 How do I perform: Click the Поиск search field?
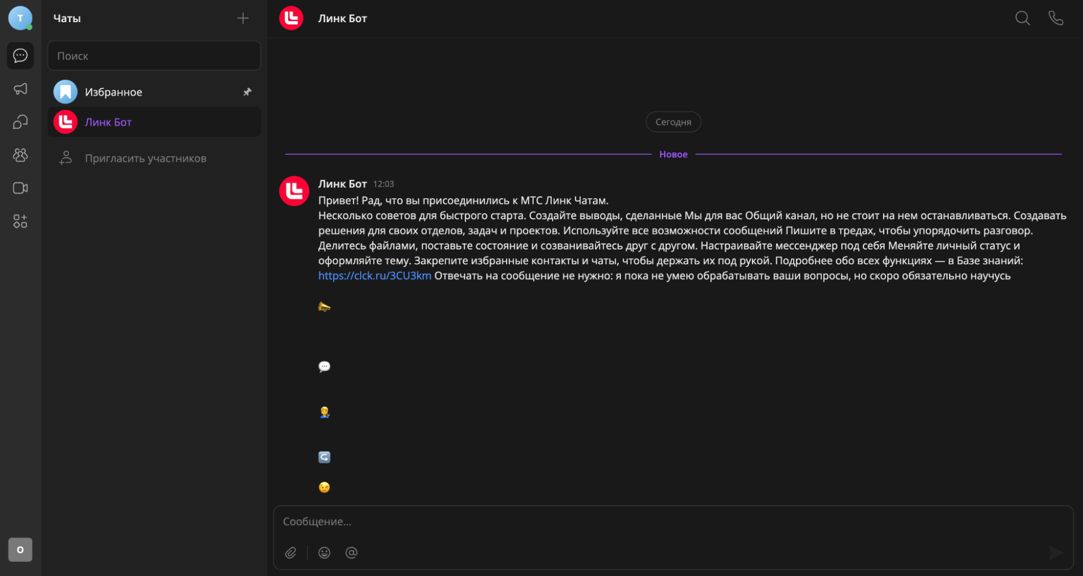point(154,56)
